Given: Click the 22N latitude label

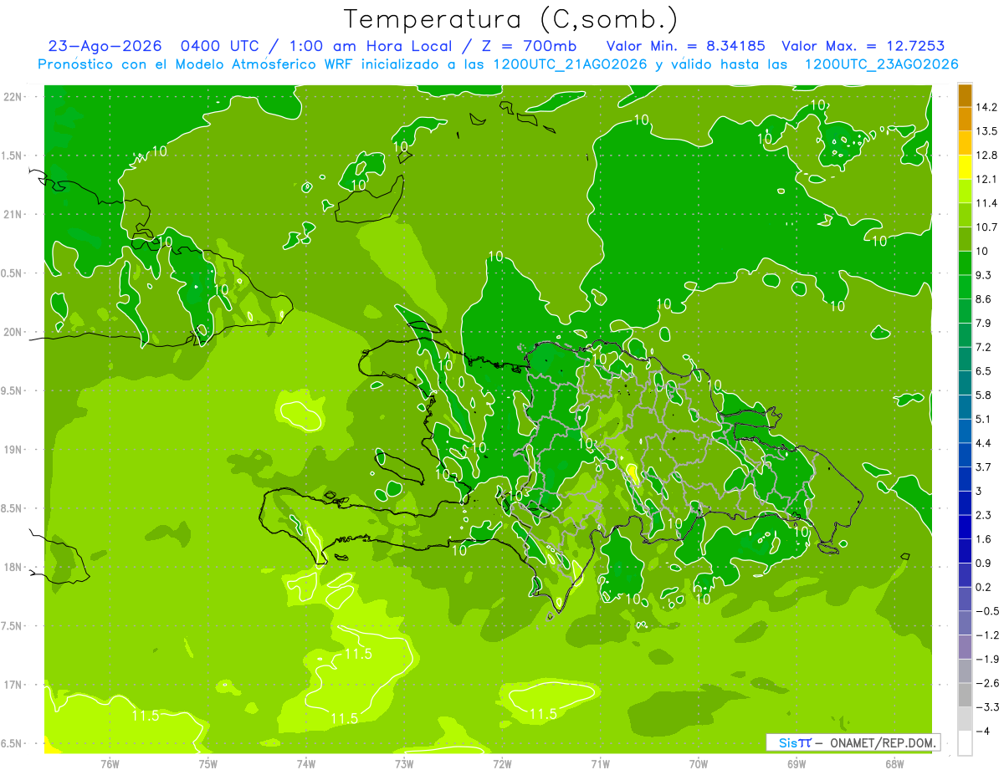Looking at the screenshot, I should pos(14,97).
